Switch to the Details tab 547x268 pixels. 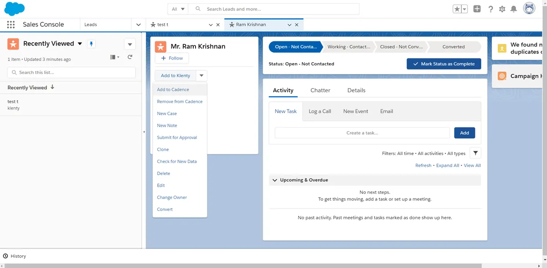[356, 90]
